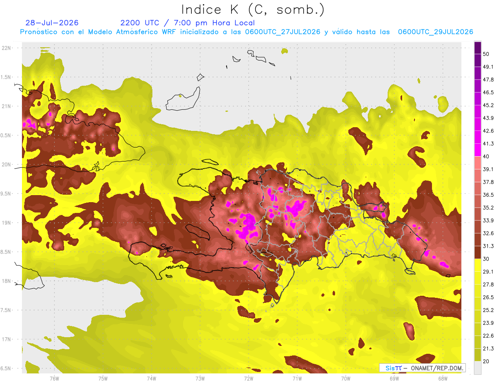The image size is (497, 384).
Task: Click the color scale value 45.2
Action: coord(488,105)
